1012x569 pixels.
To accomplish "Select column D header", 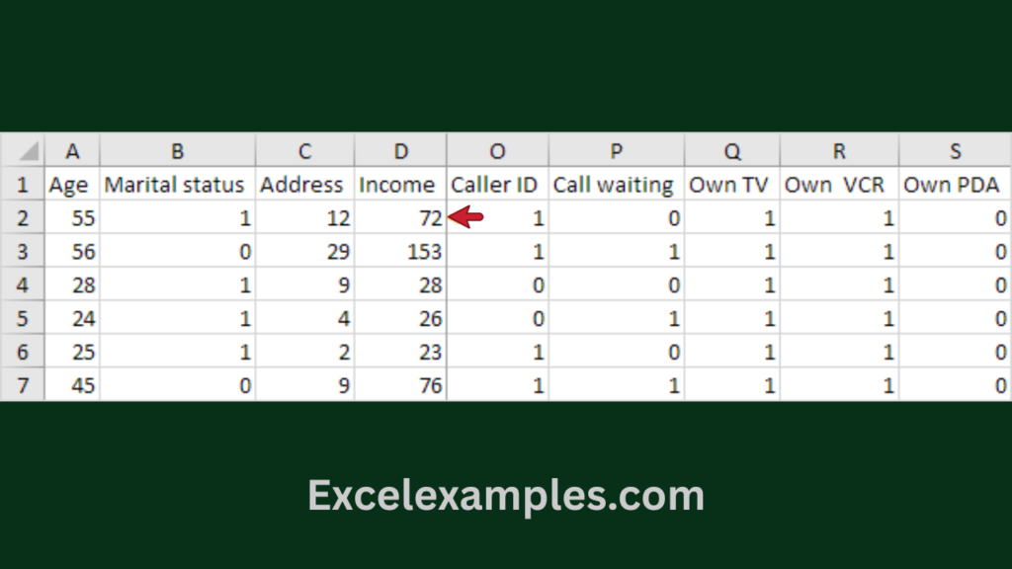I will pyautogui.click(x=400, y=151).
